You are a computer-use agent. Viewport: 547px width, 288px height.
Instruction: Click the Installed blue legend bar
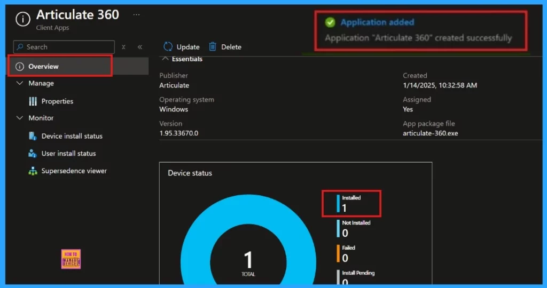tap(338, 203)
